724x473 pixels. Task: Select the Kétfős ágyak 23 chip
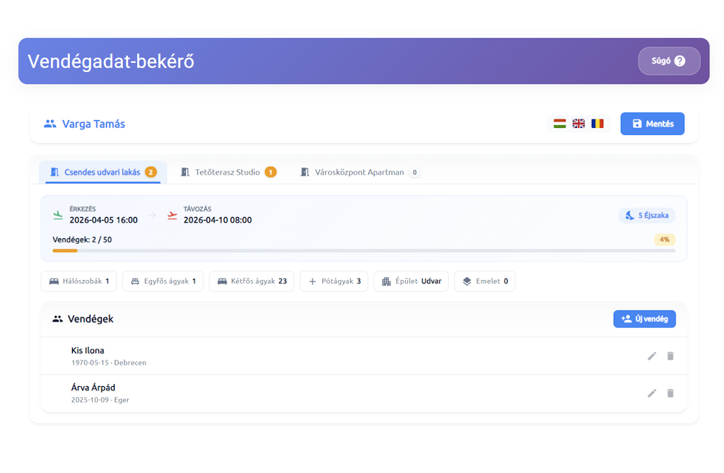251,281
